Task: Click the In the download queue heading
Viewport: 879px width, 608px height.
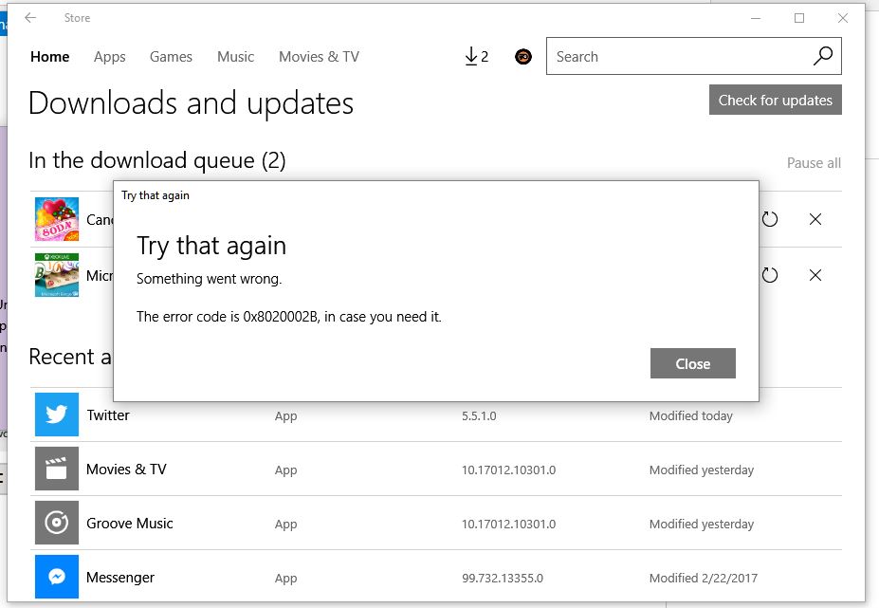Action: pos(157,160)
